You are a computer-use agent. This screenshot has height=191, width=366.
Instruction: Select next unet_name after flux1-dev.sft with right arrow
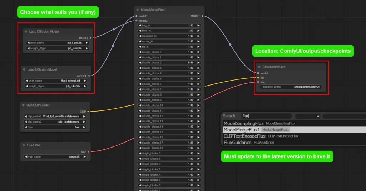point(86,43)
